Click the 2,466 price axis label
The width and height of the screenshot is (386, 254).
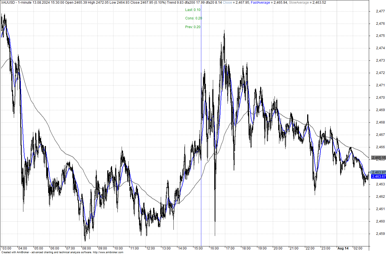[380, 147]
